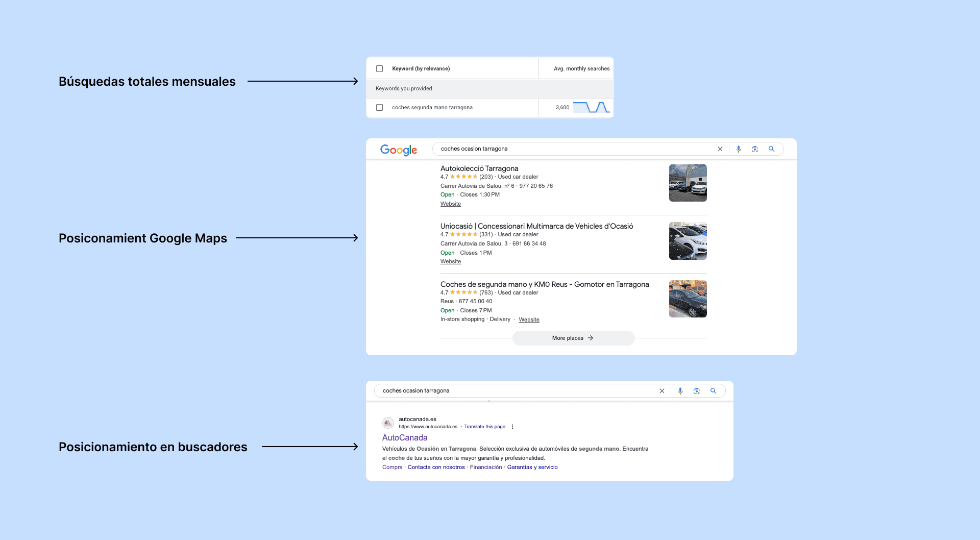
Task: Open the AutoCanada result title
Action: (405, 437)
